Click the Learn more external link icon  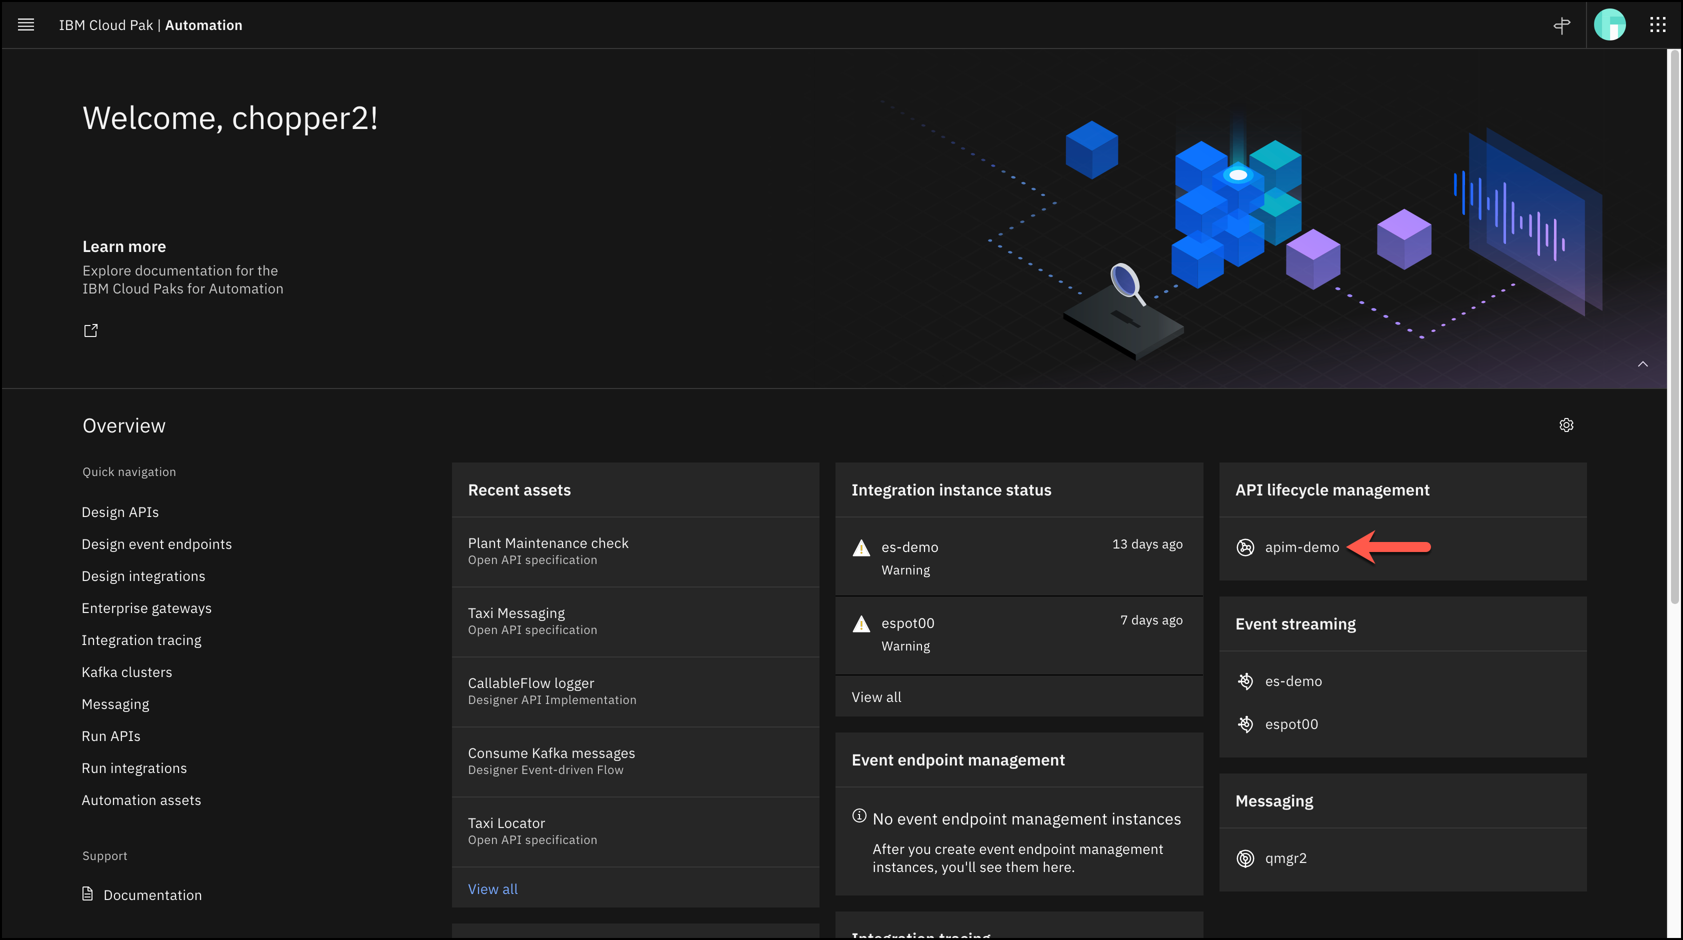pos(91,330)
